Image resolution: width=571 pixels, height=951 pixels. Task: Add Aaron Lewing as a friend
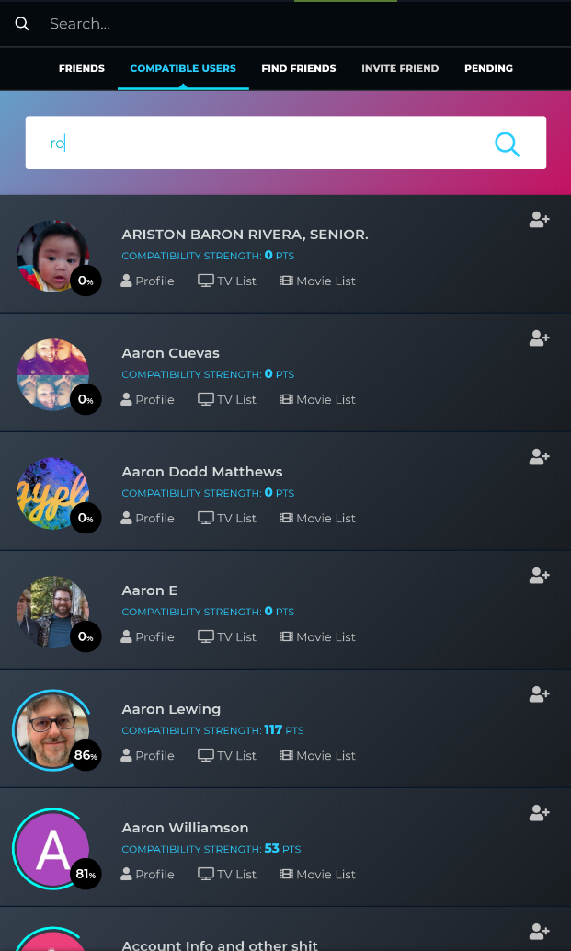coord(539,694)
